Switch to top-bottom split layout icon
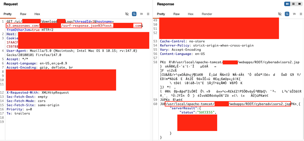Screen dimensions: 304x141 (293, 4)
